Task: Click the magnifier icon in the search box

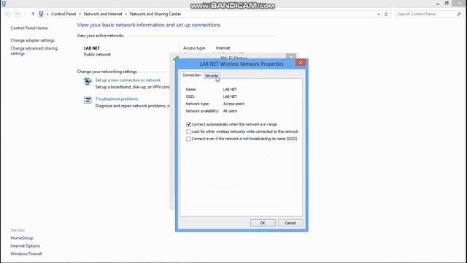Action: 459,14
